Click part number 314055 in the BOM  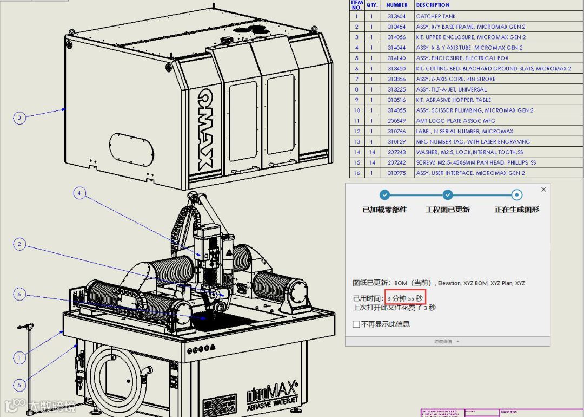[x=397, y=110]
